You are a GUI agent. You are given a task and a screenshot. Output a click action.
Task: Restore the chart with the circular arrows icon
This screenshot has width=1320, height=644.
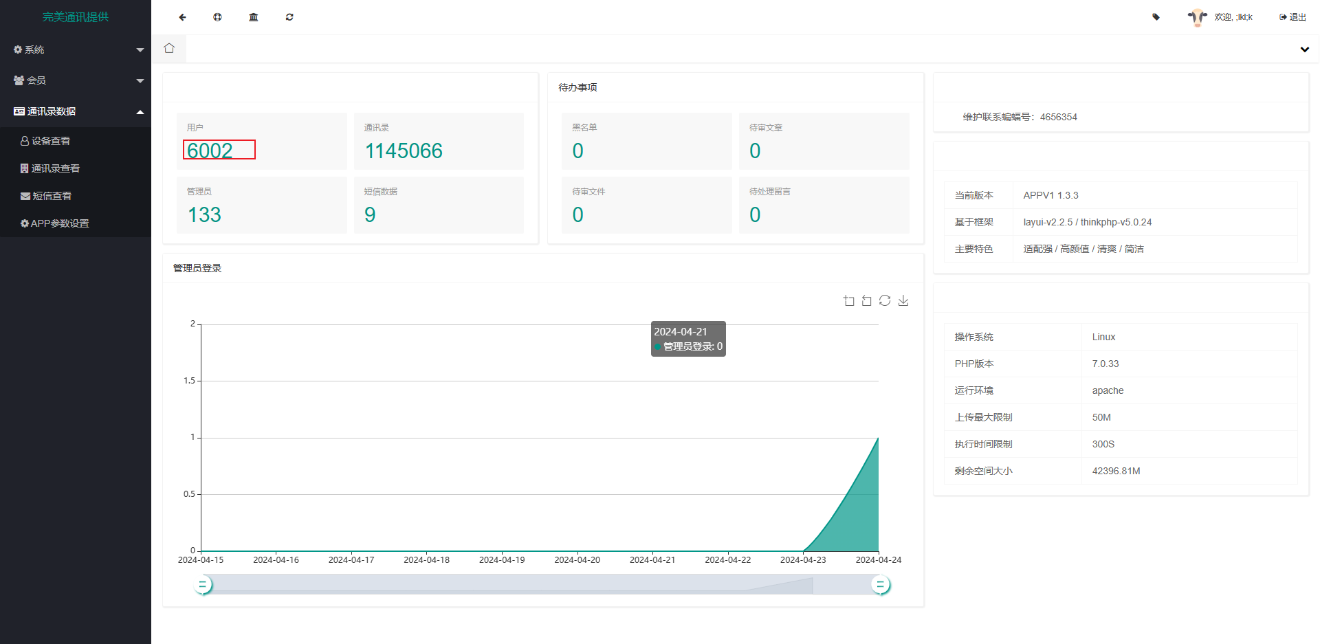coord(885,300)
